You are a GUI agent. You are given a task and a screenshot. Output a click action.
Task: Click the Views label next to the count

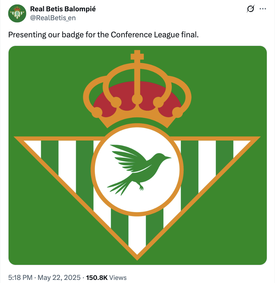tap(118, 277)
